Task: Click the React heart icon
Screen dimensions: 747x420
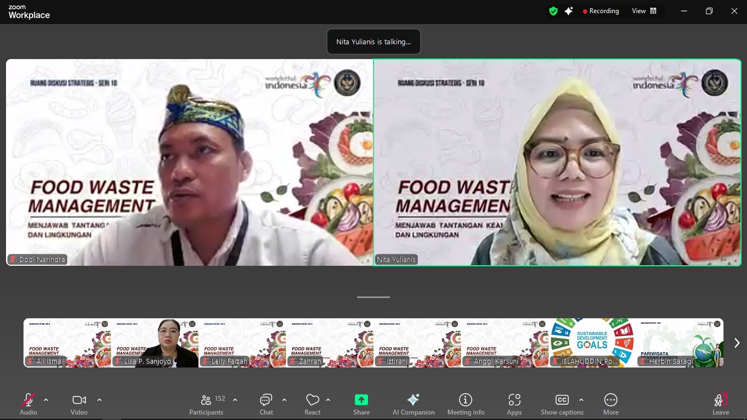Action: (x=312, y=404)
